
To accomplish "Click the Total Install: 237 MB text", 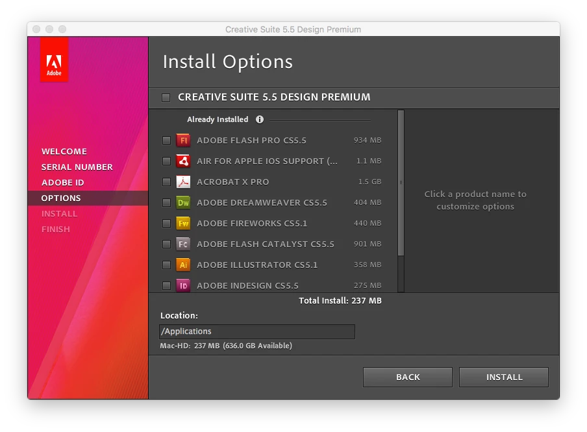I will point(340,301).
